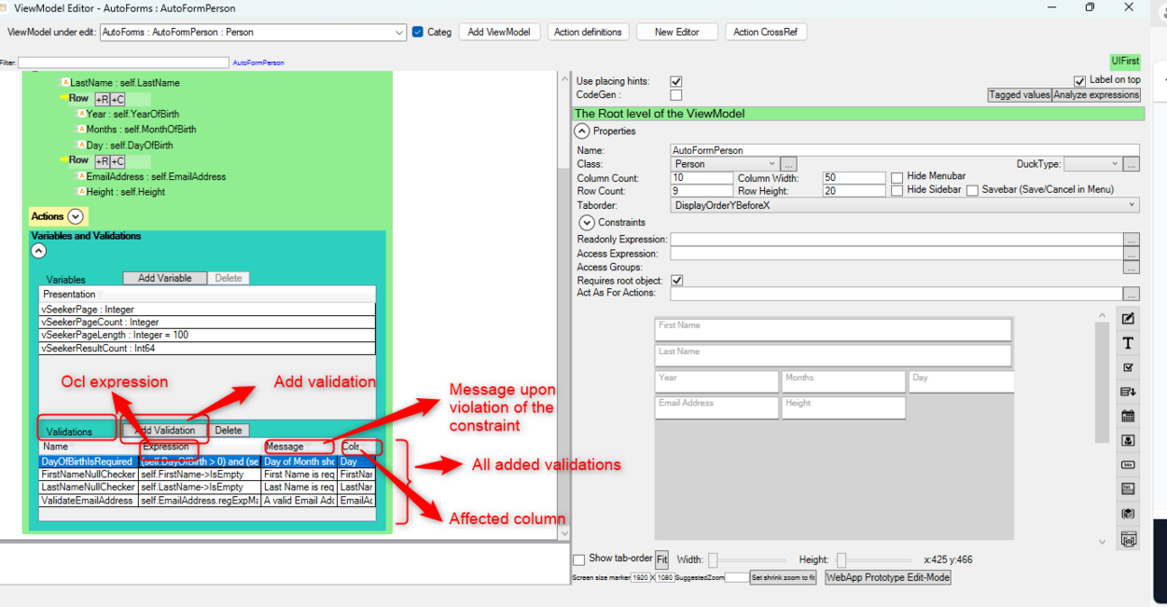Select the date picker calendar tool icon

pos(1128,416)
